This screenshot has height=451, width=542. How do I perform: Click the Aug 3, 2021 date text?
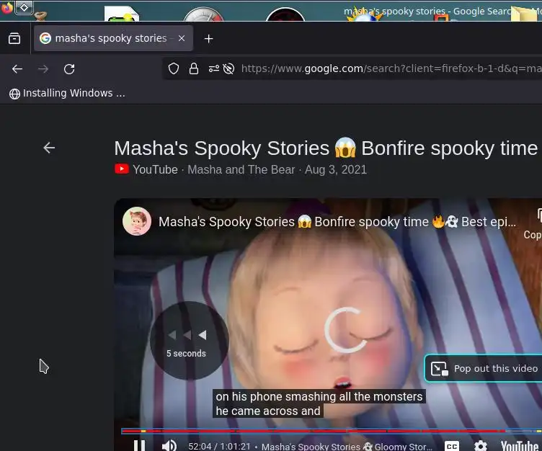point(336,170)
